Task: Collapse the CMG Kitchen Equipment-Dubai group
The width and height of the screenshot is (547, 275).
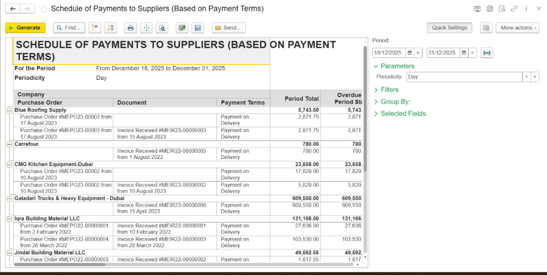Action: coord(10,164)
